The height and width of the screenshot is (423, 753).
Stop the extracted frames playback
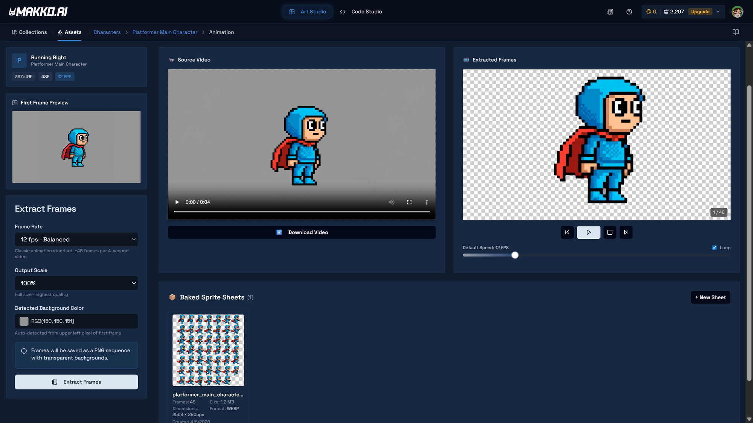(x=610, y=232)
